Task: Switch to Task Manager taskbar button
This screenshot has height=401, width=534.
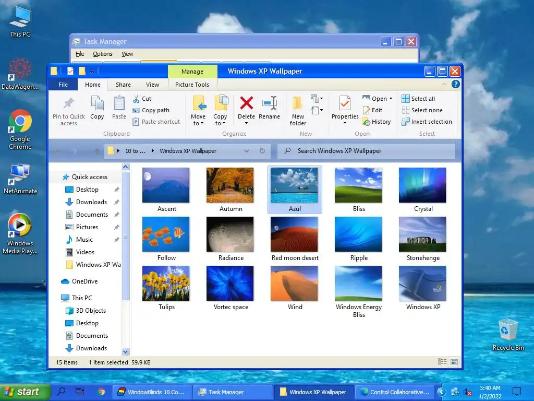Action: 232,392
